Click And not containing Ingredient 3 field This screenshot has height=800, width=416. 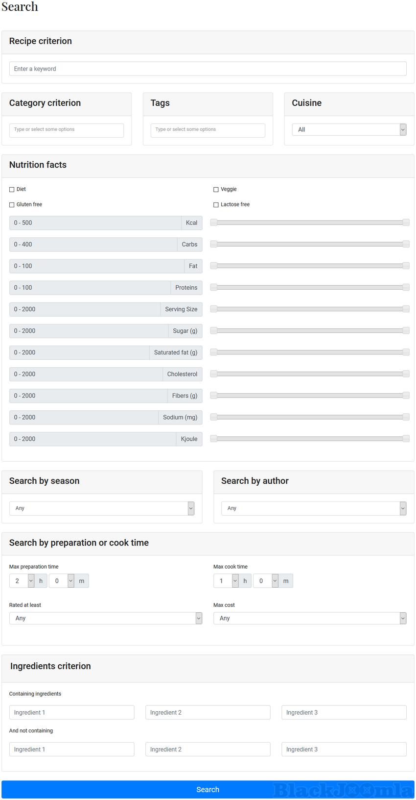click(x=344, y=749)
